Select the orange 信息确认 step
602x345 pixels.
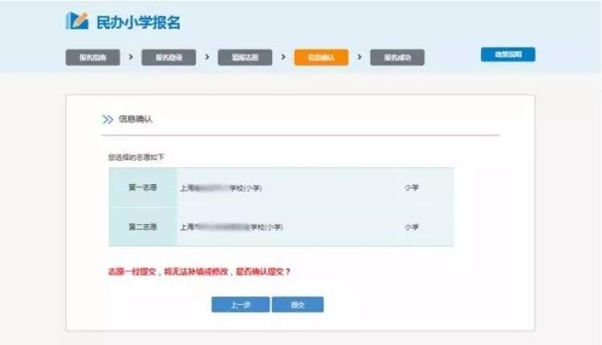tap(321, 58)
